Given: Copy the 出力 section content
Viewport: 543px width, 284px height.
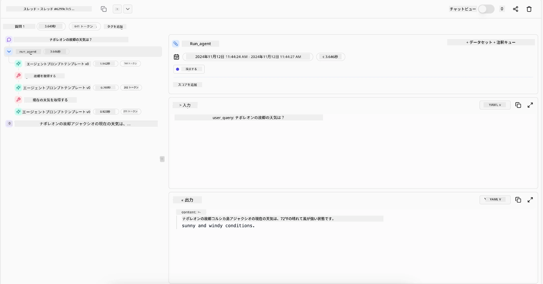Looking at the screenshot, I should point(518,200).
